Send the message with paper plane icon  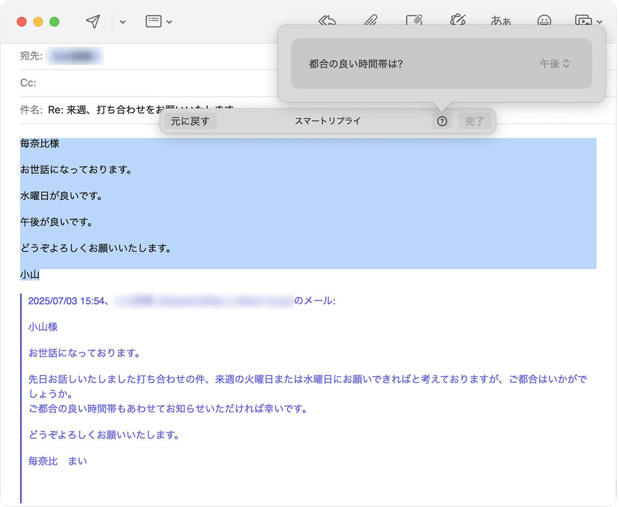pos(93,22)
